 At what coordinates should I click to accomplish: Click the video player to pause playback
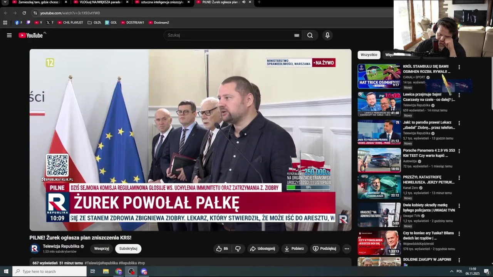[191, 140]
